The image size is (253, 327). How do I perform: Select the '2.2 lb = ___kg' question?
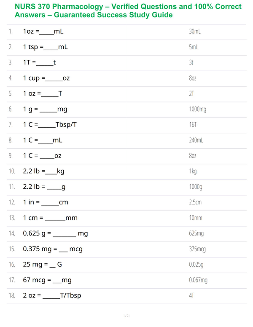(x=43, y=172)
